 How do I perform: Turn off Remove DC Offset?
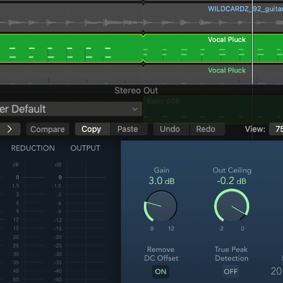point(161,271)
